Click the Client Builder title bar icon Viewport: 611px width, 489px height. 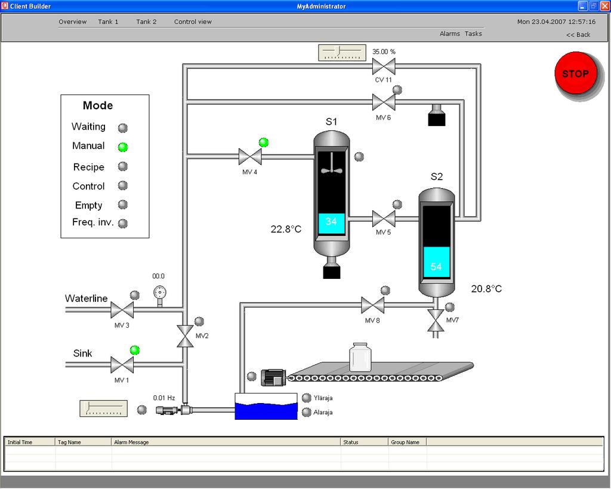pos(5,6)
